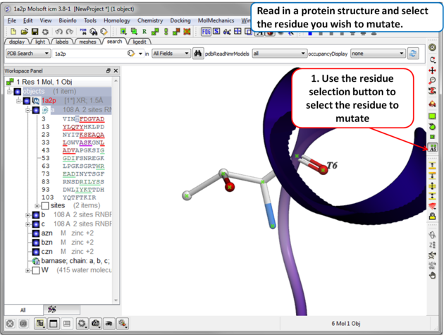Click the Open file folder icon
This screenshot has width=444, height=335.
[25, 32]
